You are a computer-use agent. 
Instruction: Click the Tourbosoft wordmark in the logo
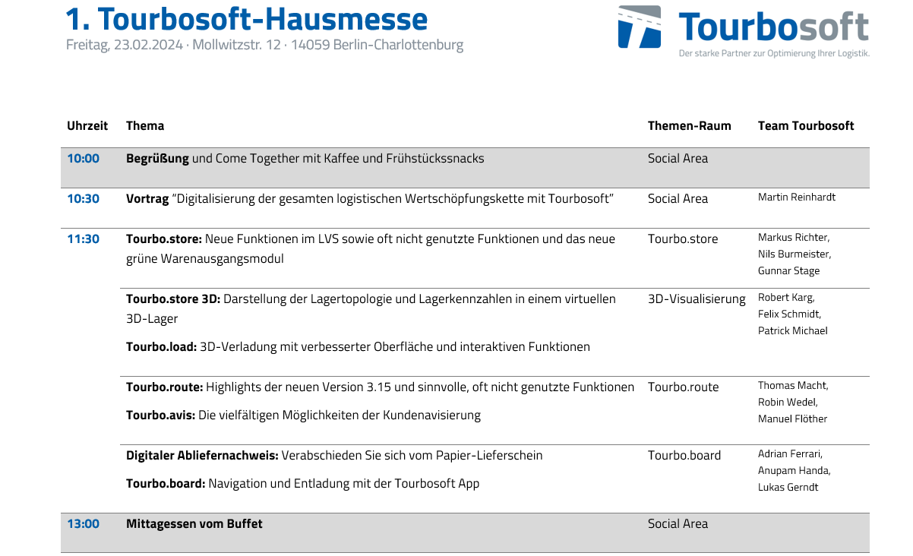tap(773, 27)
